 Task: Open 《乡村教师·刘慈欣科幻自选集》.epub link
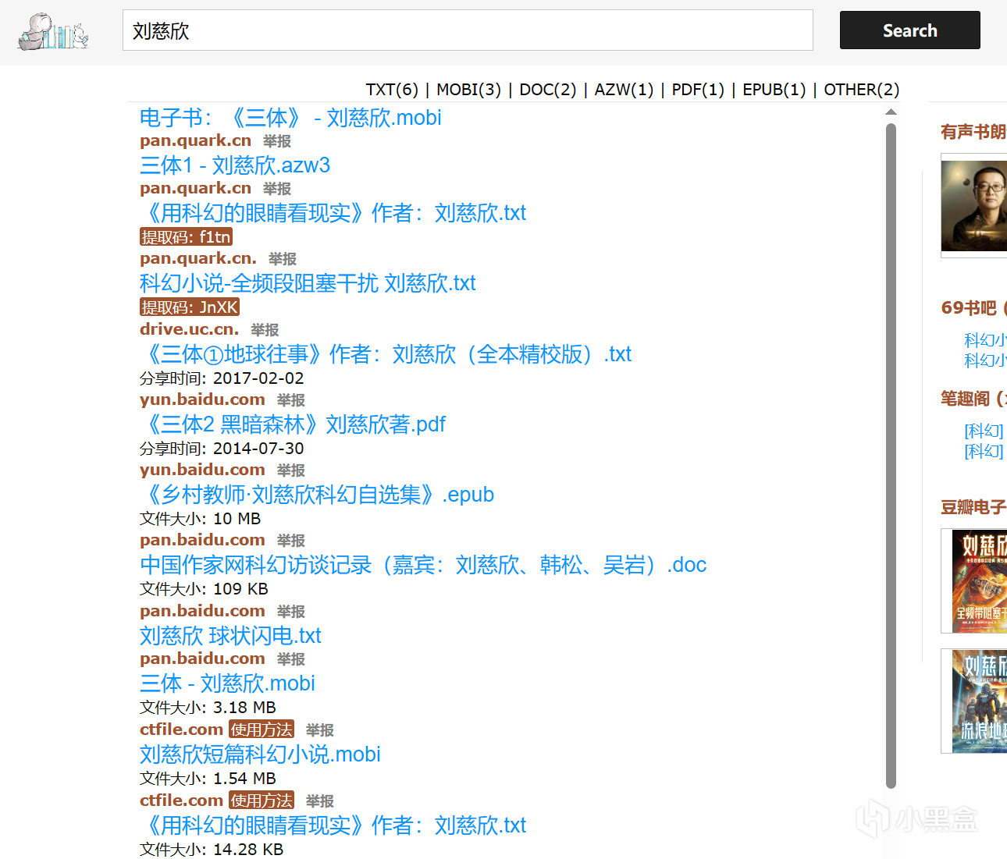tap(317, 495)
